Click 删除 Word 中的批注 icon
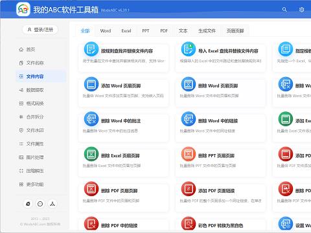The image size is (311, 233). tap(91, 119)
